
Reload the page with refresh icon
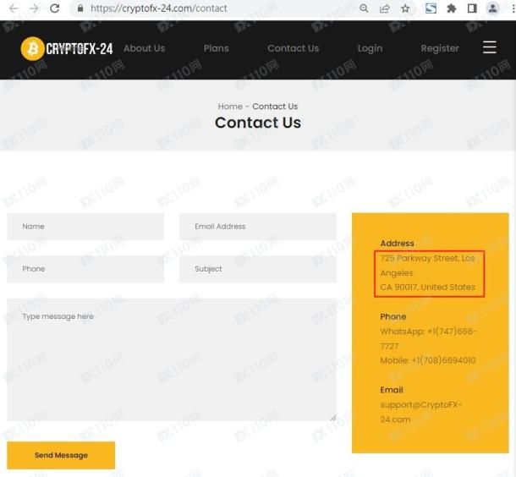coord(55,8)
